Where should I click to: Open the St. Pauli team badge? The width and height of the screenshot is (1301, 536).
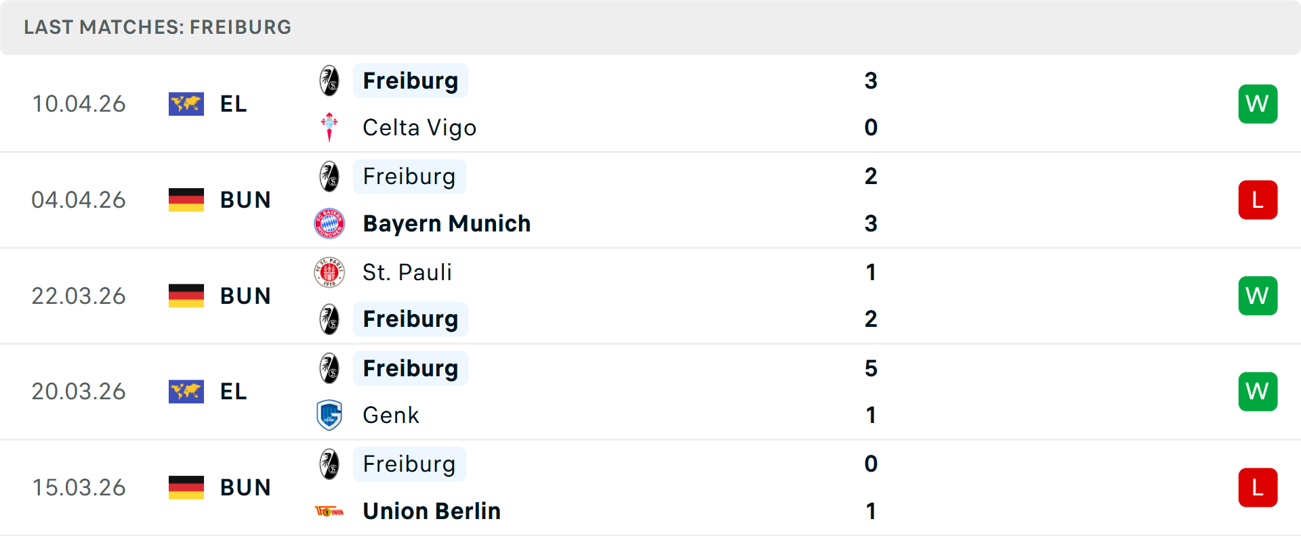[x=330, y=272]
